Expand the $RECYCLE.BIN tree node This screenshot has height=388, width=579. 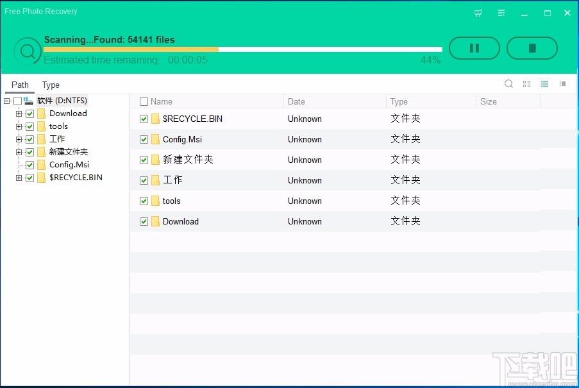pos(19,178)
